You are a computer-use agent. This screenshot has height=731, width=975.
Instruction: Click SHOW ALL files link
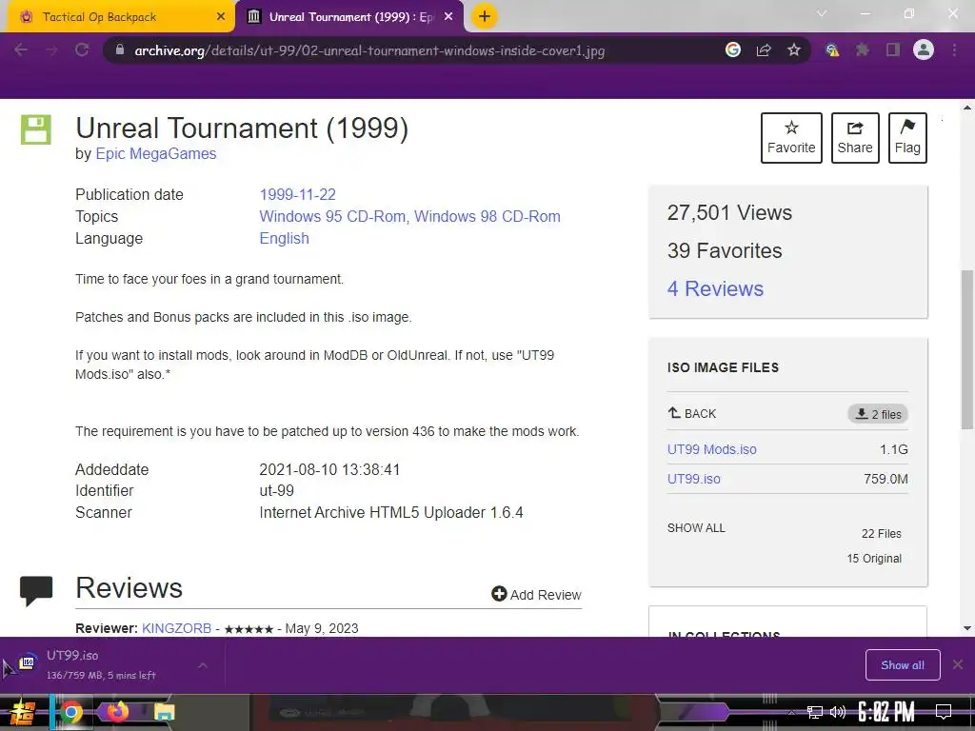pyautogui.click(x=696, y=527)
